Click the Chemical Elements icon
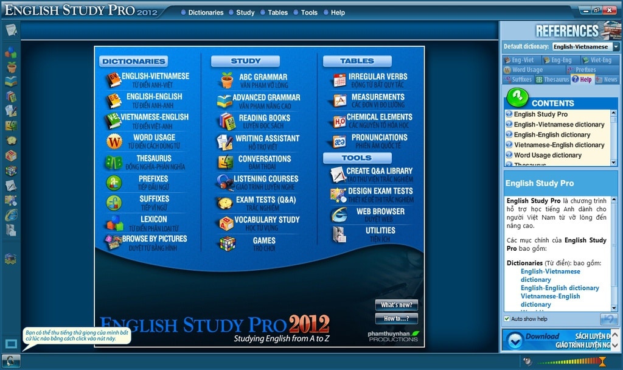The height and width of the screenshot is (370, 623). pyautogui.click(x=338, y=119)
